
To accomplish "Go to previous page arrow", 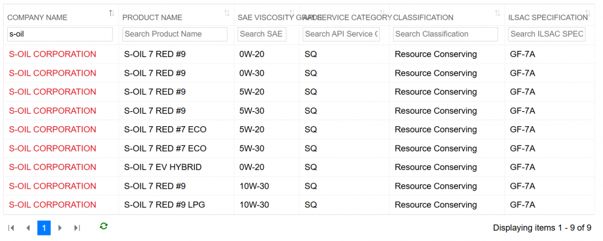I will coord(28,228).
